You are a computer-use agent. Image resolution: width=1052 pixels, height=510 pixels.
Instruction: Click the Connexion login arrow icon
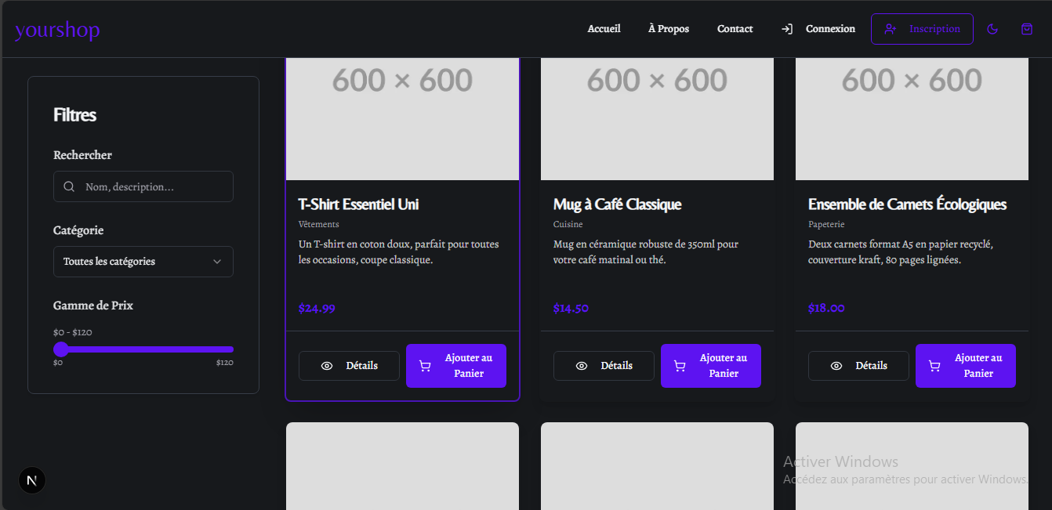coord(787,29)
